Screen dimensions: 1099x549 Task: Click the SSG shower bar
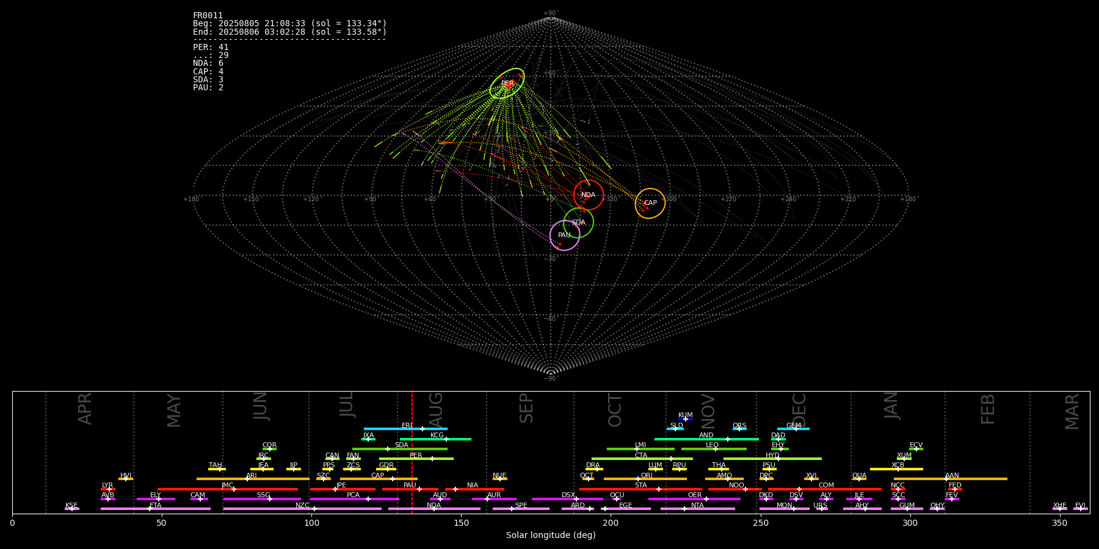262,499
